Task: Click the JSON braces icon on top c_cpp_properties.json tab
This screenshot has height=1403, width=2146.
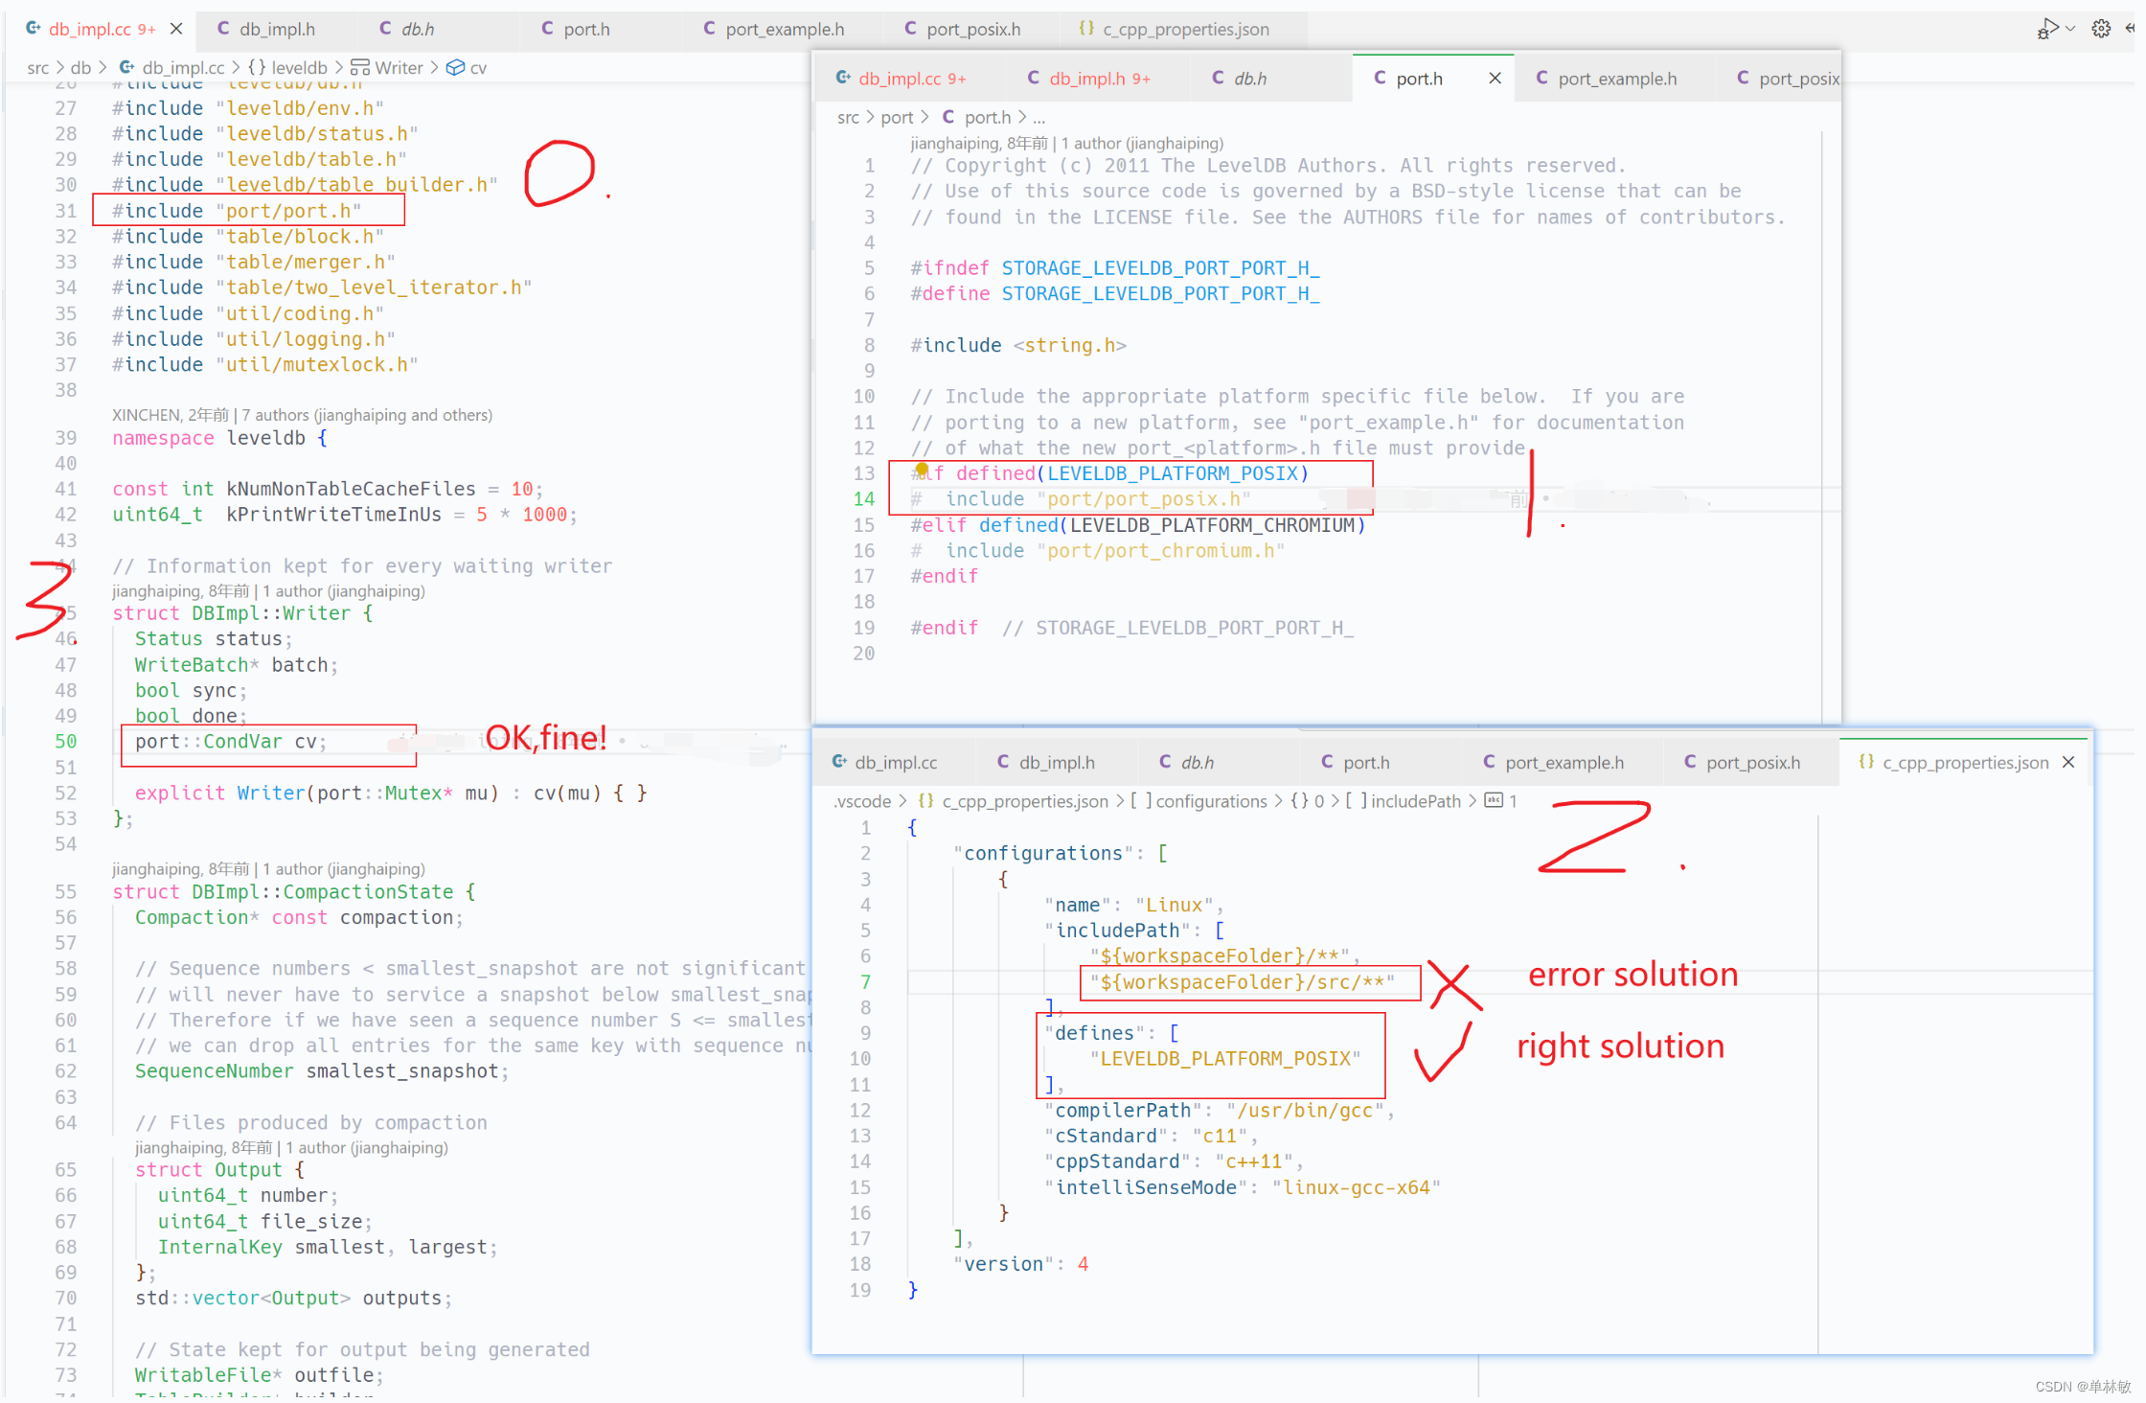Action: (1085, 29)
